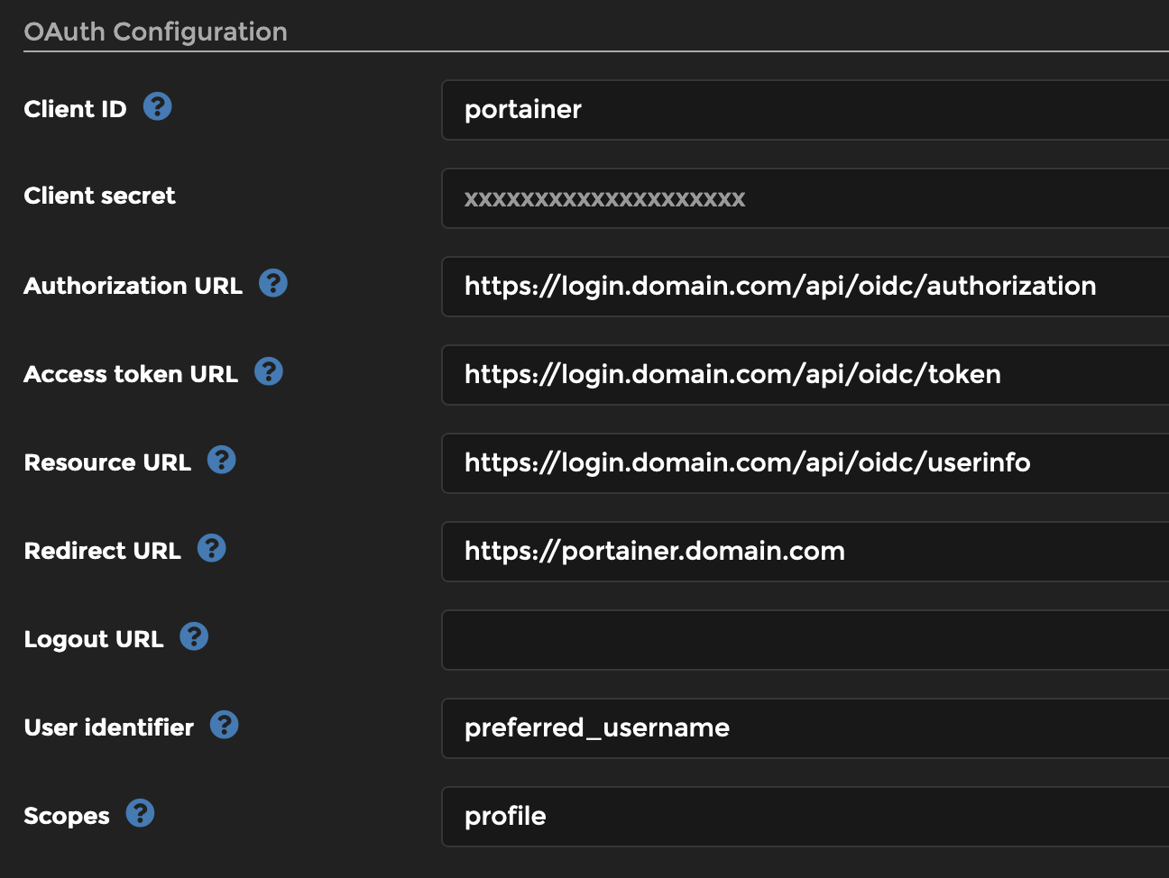Click the OAuth Configuration section heading
Viewport: 1169px width, 878px height.
(x=155, y=31)
